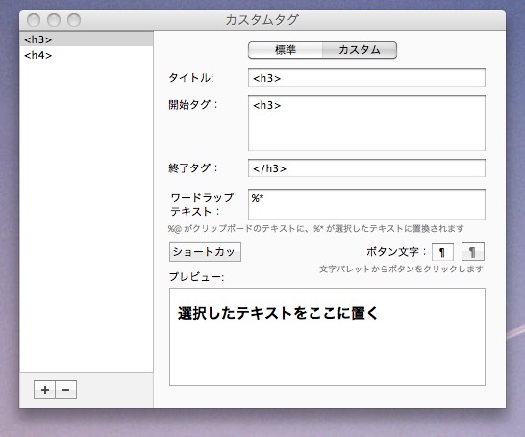Viewport: 525px width, 437px height.
Task: Click the ワードラップテキスト field
Action: [x=366, y=204]
